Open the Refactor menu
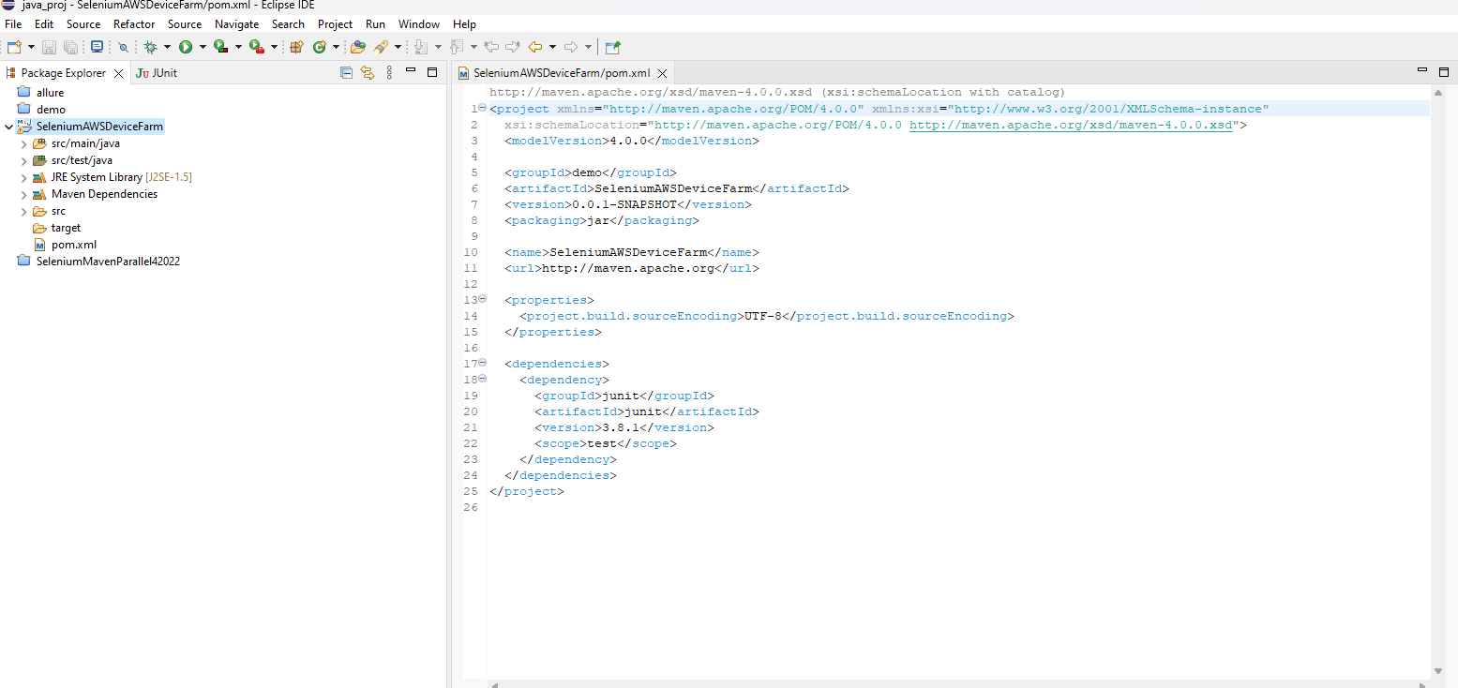 point(134,24)
